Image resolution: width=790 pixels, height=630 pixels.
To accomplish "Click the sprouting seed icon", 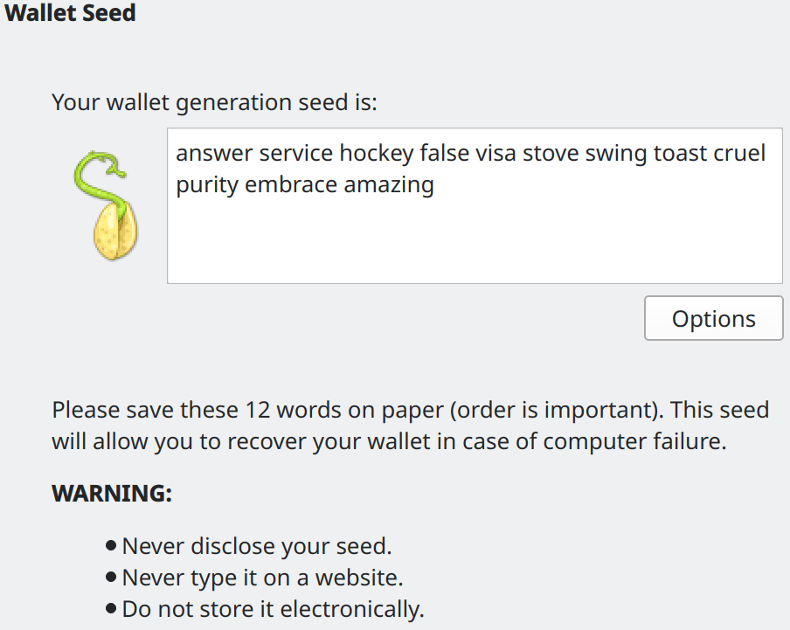I will click(x=113, y=206).
